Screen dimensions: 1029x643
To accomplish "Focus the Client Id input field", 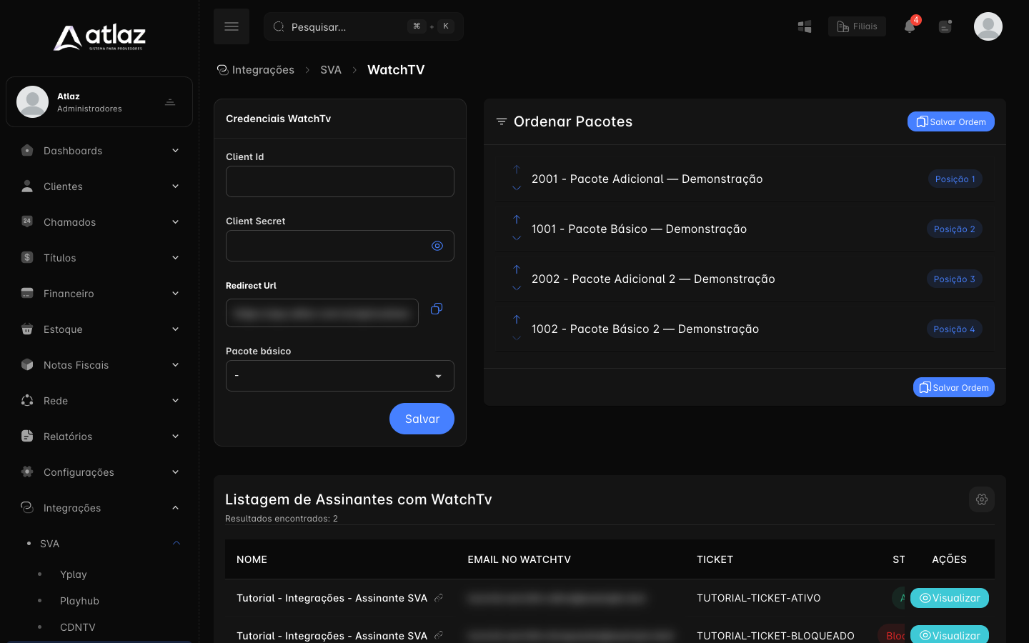I will [x=340, y=181].
